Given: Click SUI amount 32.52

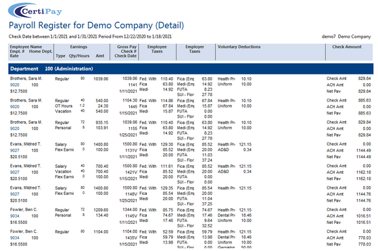Looking at the screenshot, I should click(207, 226).
